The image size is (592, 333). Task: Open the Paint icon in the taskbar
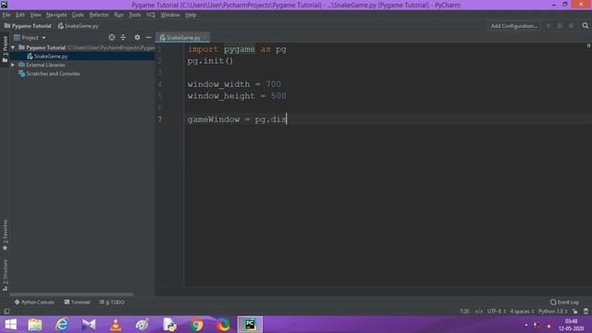click(x=142, y=325)
